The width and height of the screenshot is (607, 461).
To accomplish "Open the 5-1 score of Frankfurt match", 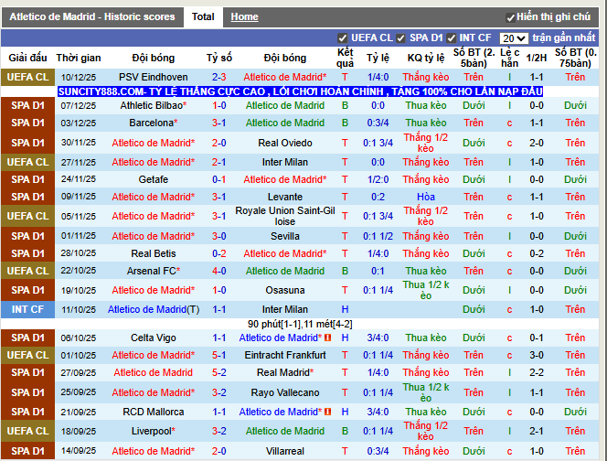I will click(x=219, y=355).
